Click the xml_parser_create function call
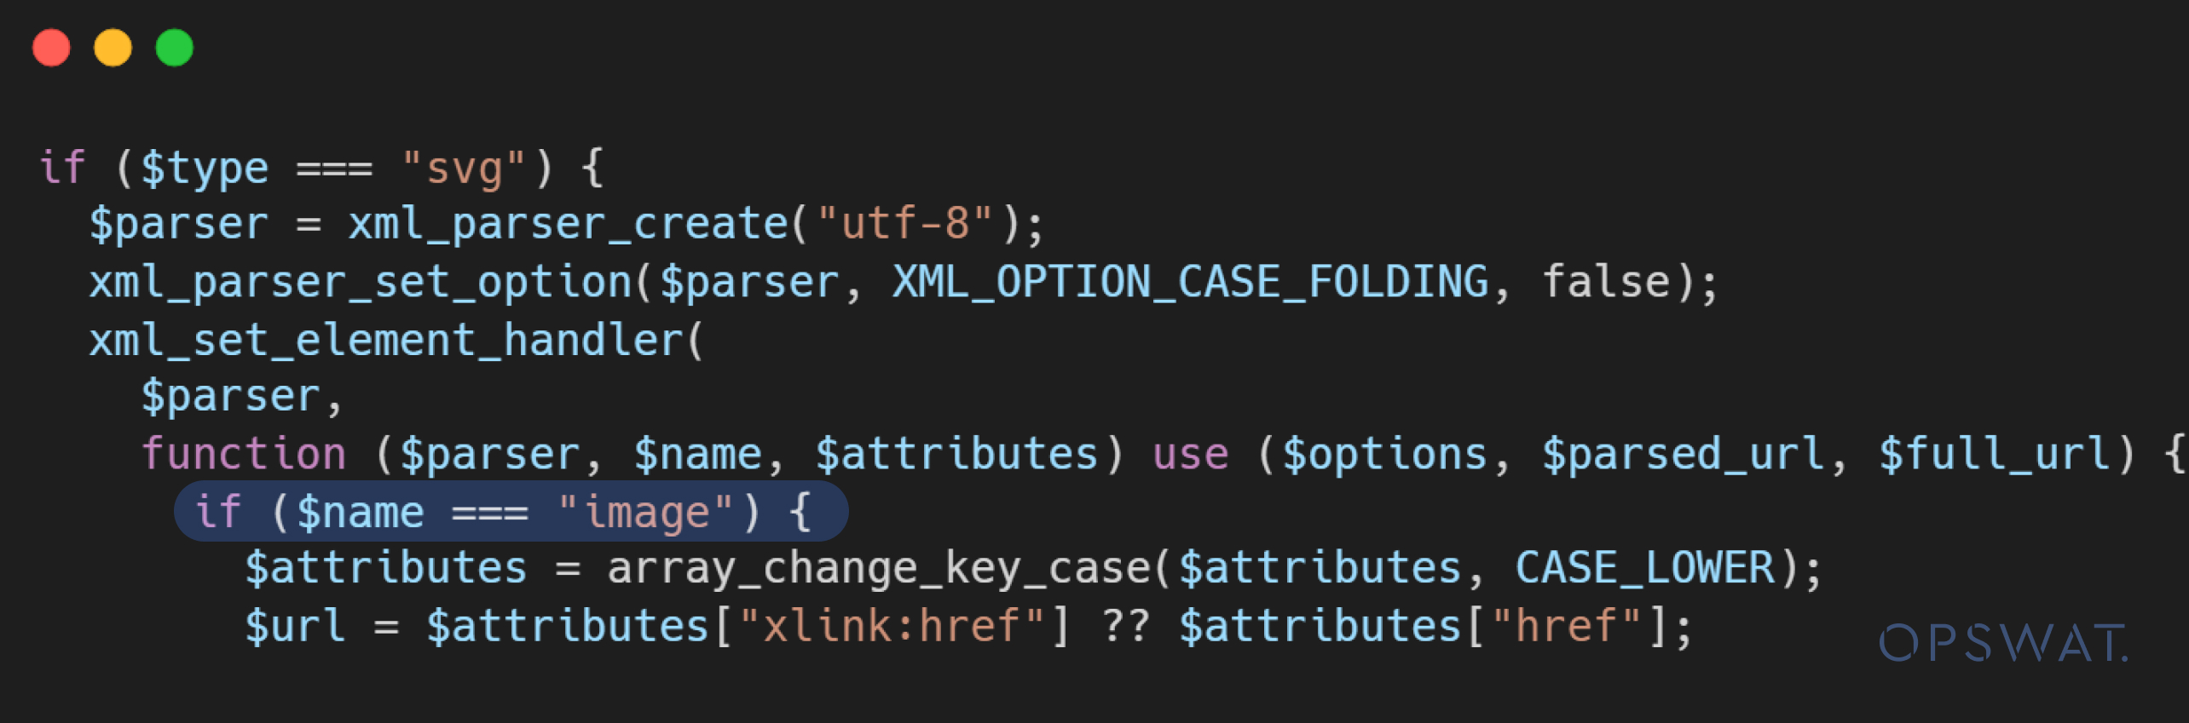Viewport: 2189px width, 723px height. tap(568, 224)
